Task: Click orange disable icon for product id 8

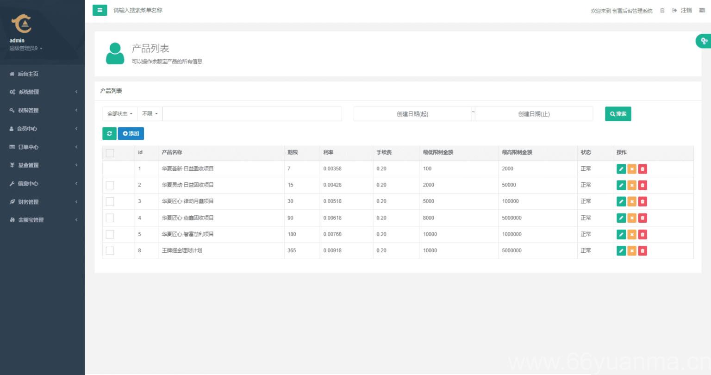Action: [x=632, y=250]
